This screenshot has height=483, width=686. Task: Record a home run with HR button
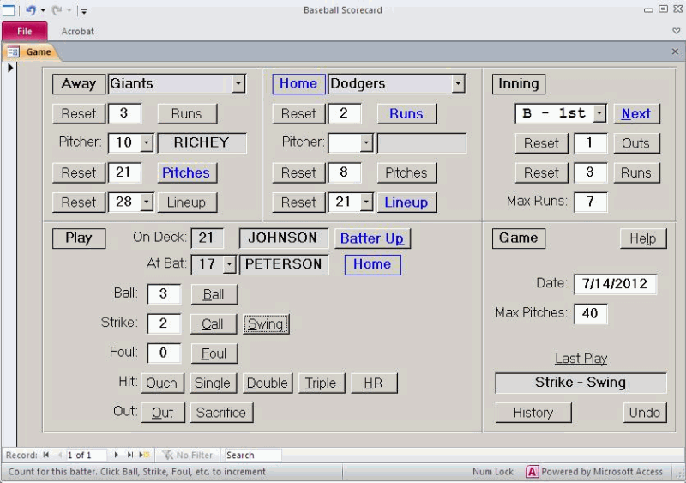coord(373,383)
